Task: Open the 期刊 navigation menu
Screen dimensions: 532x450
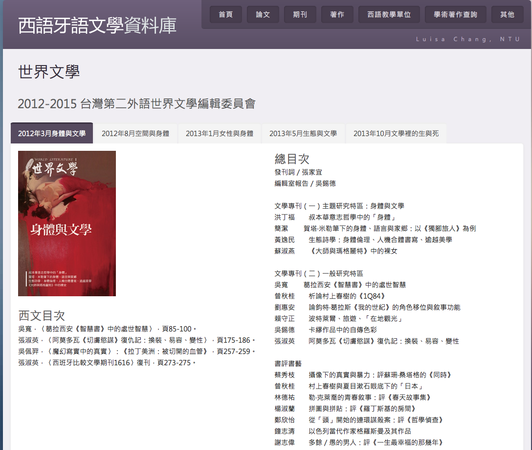Action: click(x=300, y=15)
